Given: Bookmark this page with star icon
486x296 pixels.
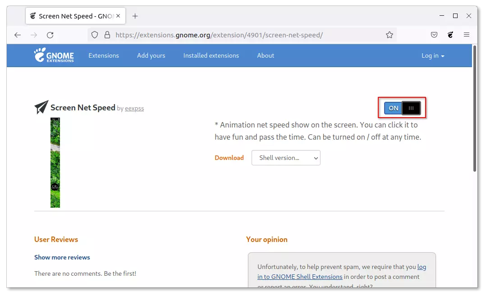Looking at the screenshot, I should tap(390, 35).
